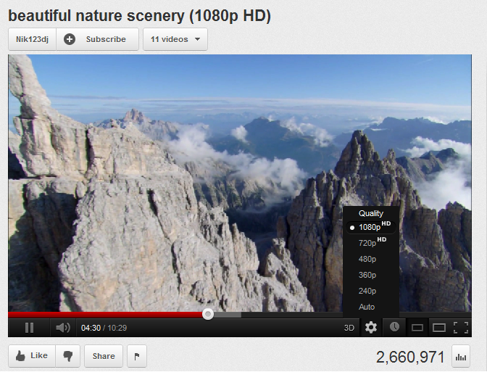The image size is (487, 372).
Task: Choose 480p quality from menu
Action: (x=367, y=259)
